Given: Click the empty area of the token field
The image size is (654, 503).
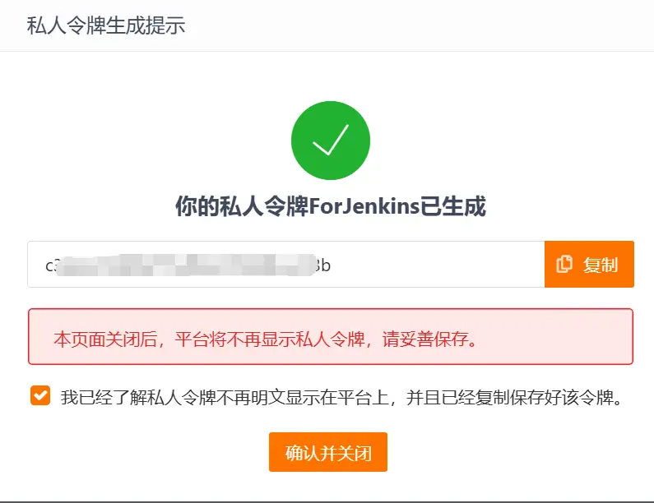Looking at the screenshot, I should 438,264.
